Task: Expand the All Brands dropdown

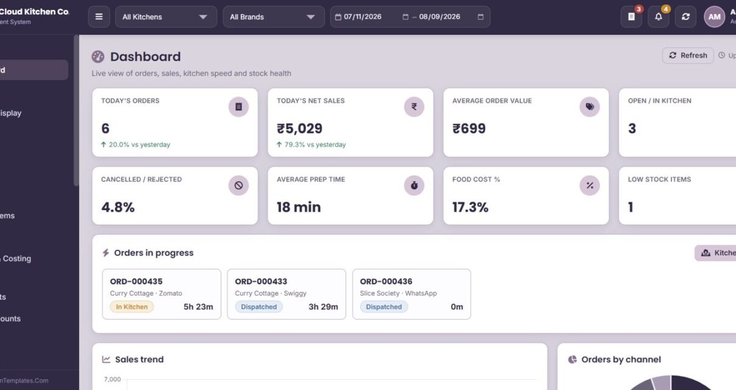Action: coord(274,17)
